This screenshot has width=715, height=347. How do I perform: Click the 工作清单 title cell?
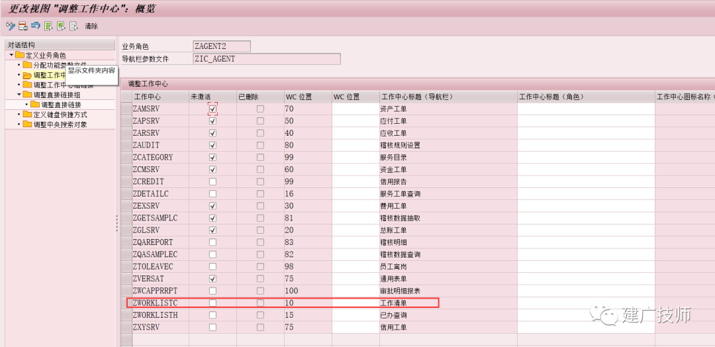(x=448, y=303)
